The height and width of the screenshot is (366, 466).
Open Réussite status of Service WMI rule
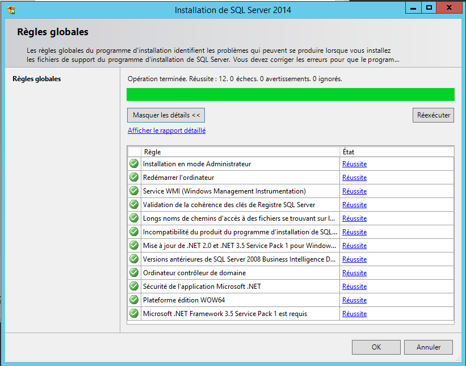[x=354, y=191]
